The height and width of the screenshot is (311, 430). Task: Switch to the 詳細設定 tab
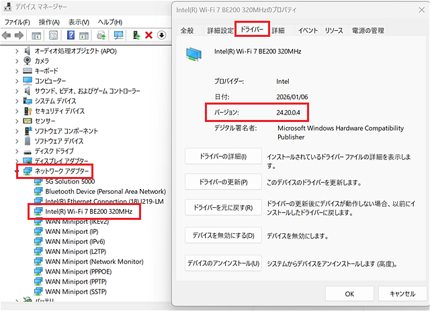tap(220, 30)
